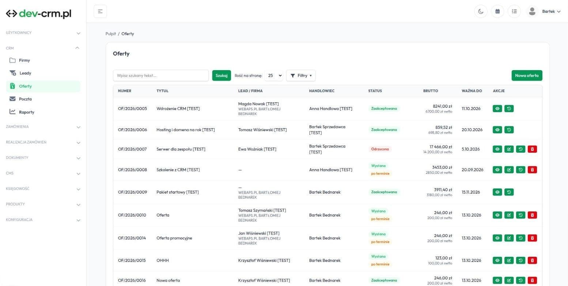Open the task checklist icon in the header
The image size is (568, 286).
(514, 11)
